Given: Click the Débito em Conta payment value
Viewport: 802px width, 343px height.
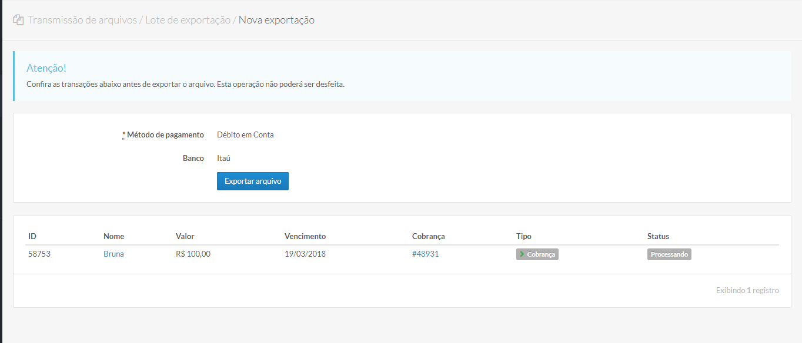Looking at the screenshot, I should pyautogui.click(x=245, y=134).
